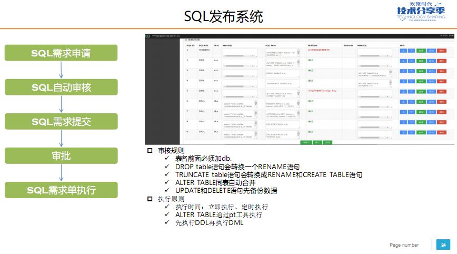Viewport: 457px width, 254px height.
Task: Click the green action button in row 6
Action: tap(421, 102)
